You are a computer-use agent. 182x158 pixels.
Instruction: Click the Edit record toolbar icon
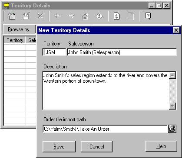[x=26, y=16]
